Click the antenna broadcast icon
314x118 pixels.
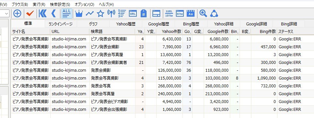(x=111, y=13)
